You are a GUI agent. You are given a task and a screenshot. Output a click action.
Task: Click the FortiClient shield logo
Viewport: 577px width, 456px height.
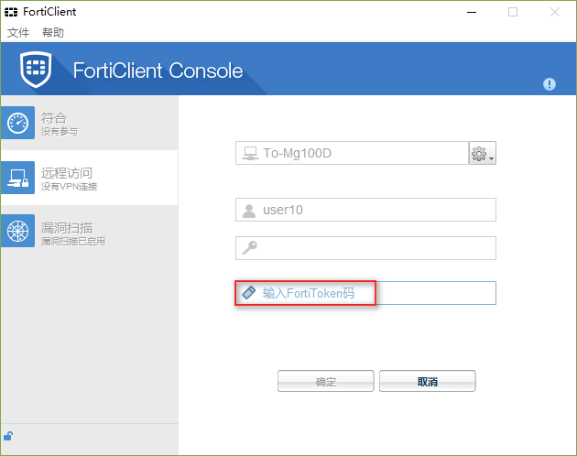click(36, 70)
